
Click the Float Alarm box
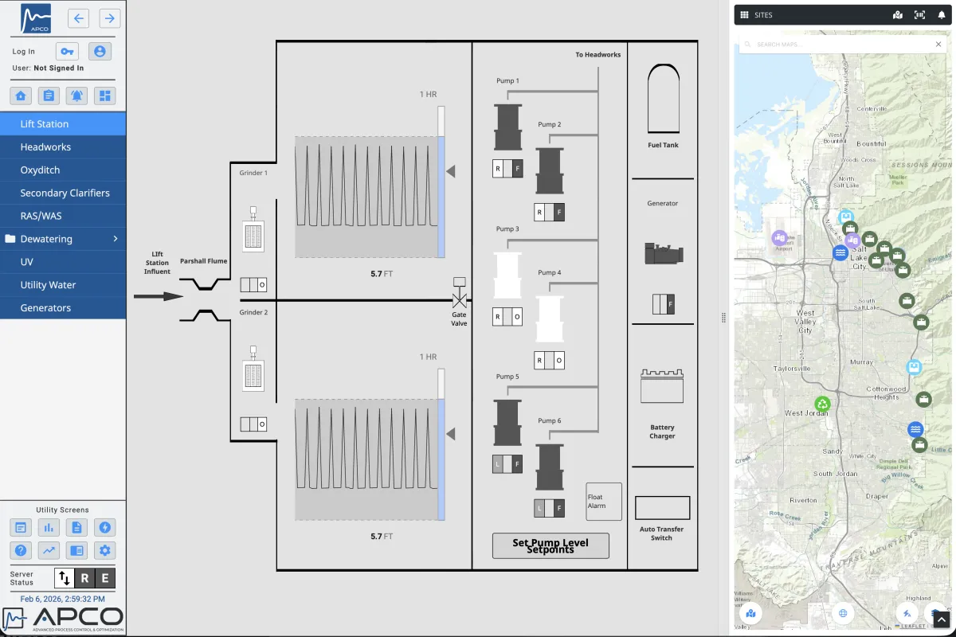pyautogui.click(x=604, y=502)
